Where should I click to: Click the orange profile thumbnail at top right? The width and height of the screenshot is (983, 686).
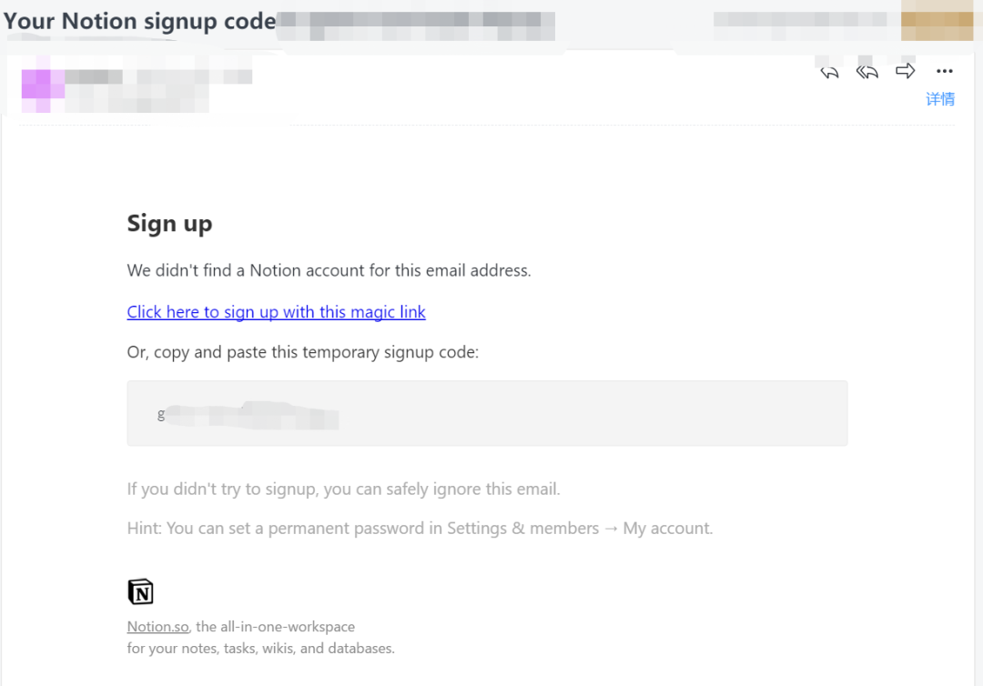coord(937,21)
